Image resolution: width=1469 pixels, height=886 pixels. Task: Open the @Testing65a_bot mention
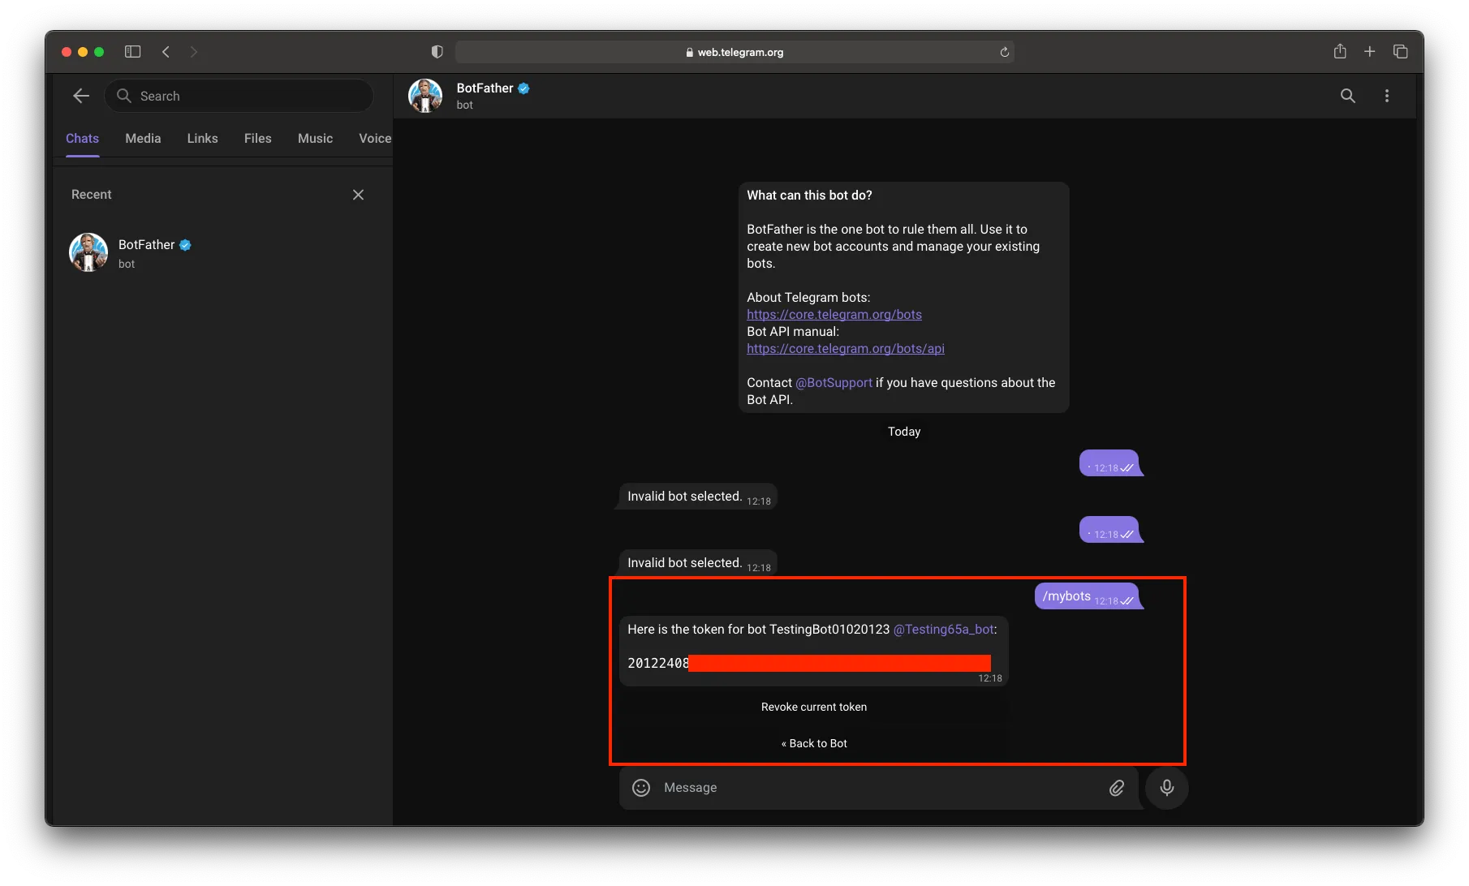pyautogui.click(x=944, y=630)
